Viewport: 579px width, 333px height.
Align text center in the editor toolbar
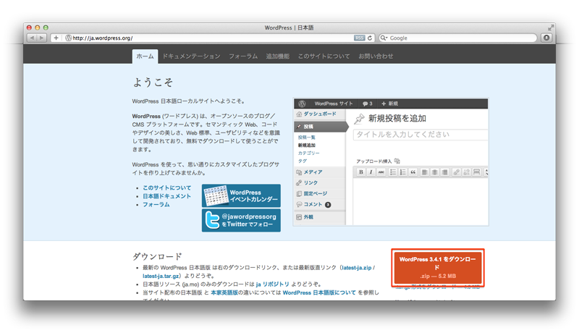pos(435,172)
